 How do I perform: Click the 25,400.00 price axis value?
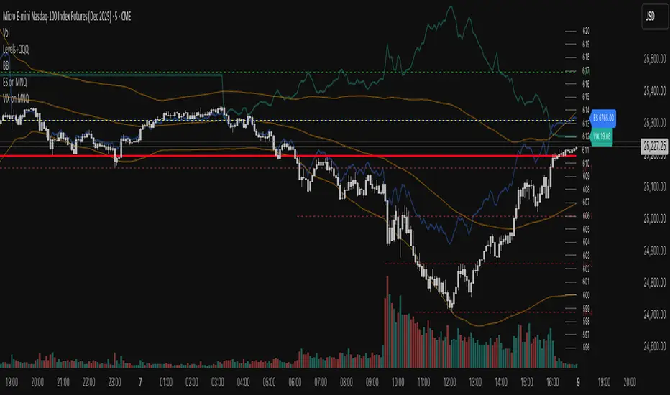pos(655,91)
